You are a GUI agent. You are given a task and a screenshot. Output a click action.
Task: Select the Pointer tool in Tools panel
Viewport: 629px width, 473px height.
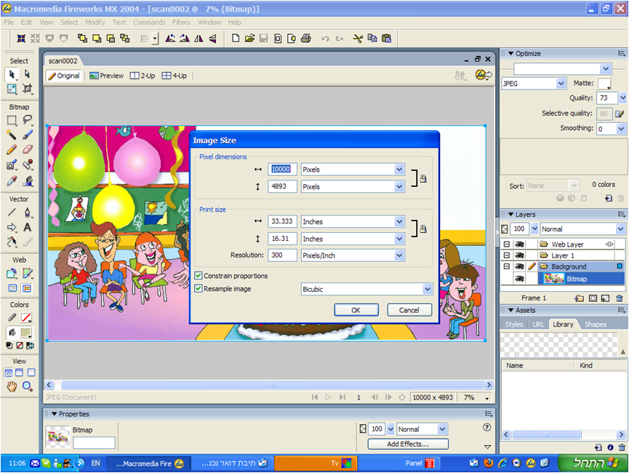12,74
